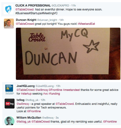Open Duncan Knight's profile photo
This screenshot has width=121, height=128.
9,23
